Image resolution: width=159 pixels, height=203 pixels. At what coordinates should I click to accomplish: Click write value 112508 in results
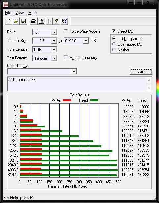tap(127, 155)
